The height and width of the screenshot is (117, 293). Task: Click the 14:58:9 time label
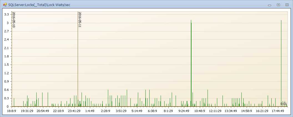tap(247, 111)
